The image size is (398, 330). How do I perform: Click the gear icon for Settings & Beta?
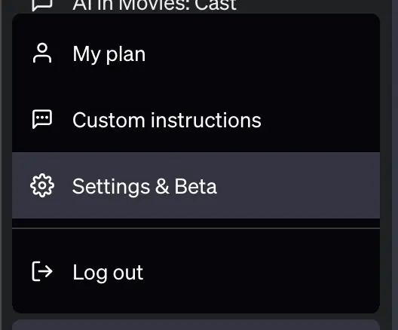coord(42,185)
